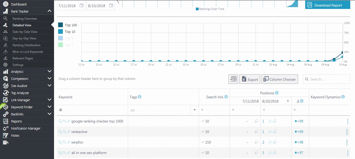The height and width of the screenshot is (159, 355).
Task: Go to Day-by-Day View
Action: coord(24,38)
